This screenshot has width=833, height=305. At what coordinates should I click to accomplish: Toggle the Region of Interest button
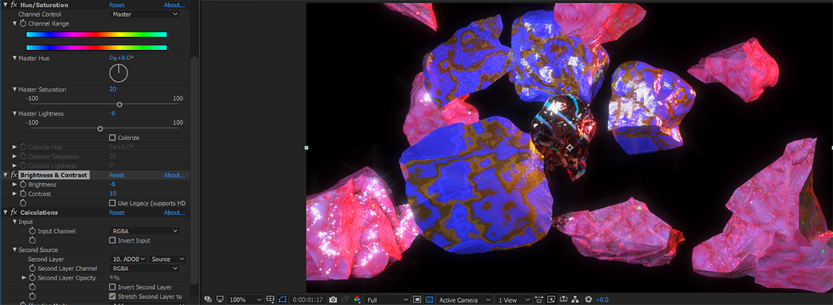pyautogui.click(x=417, y=300)
